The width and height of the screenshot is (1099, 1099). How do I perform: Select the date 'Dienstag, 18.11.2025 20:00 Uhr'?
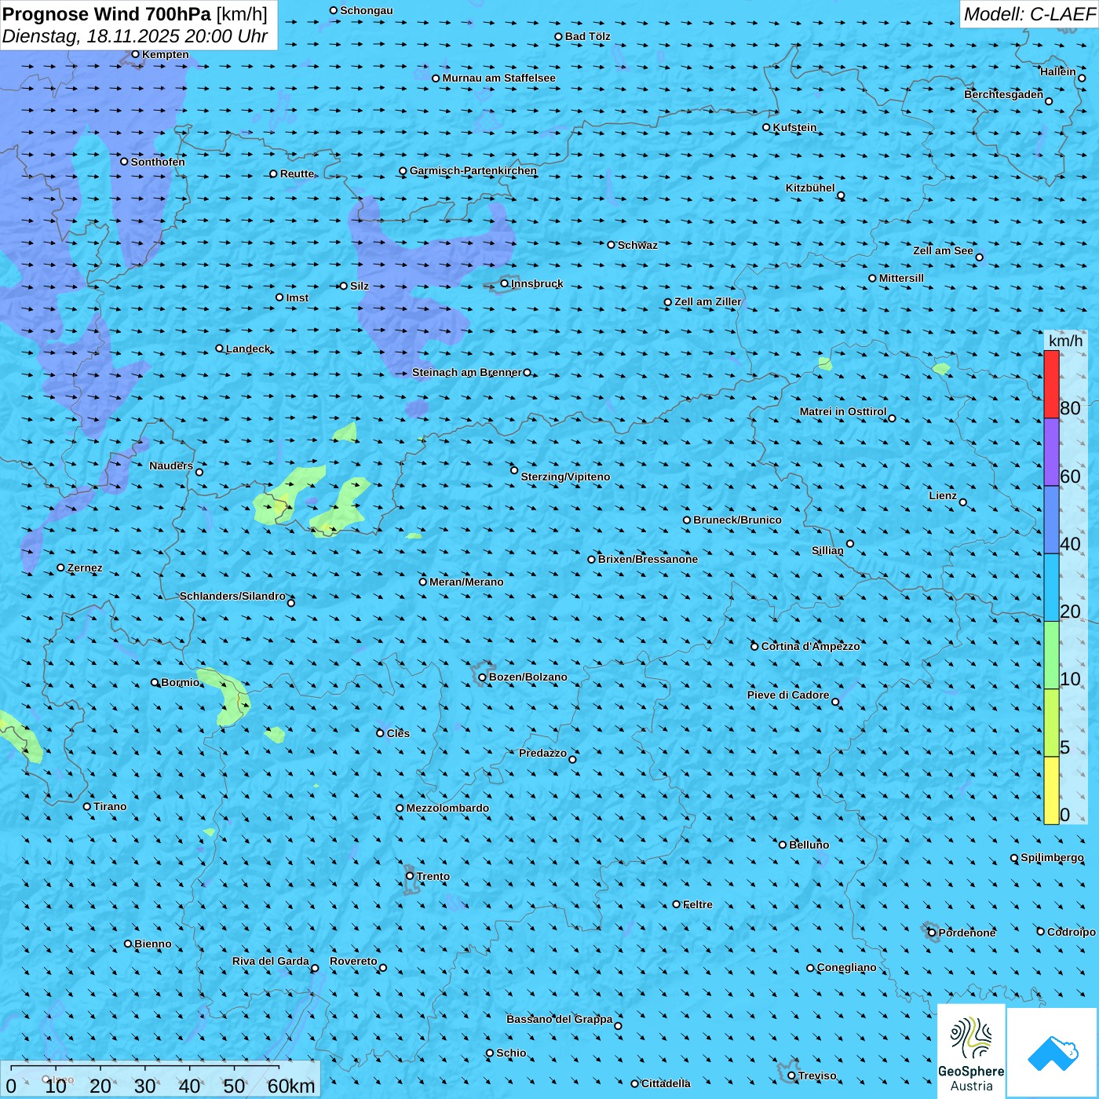(x=135, y=36)
